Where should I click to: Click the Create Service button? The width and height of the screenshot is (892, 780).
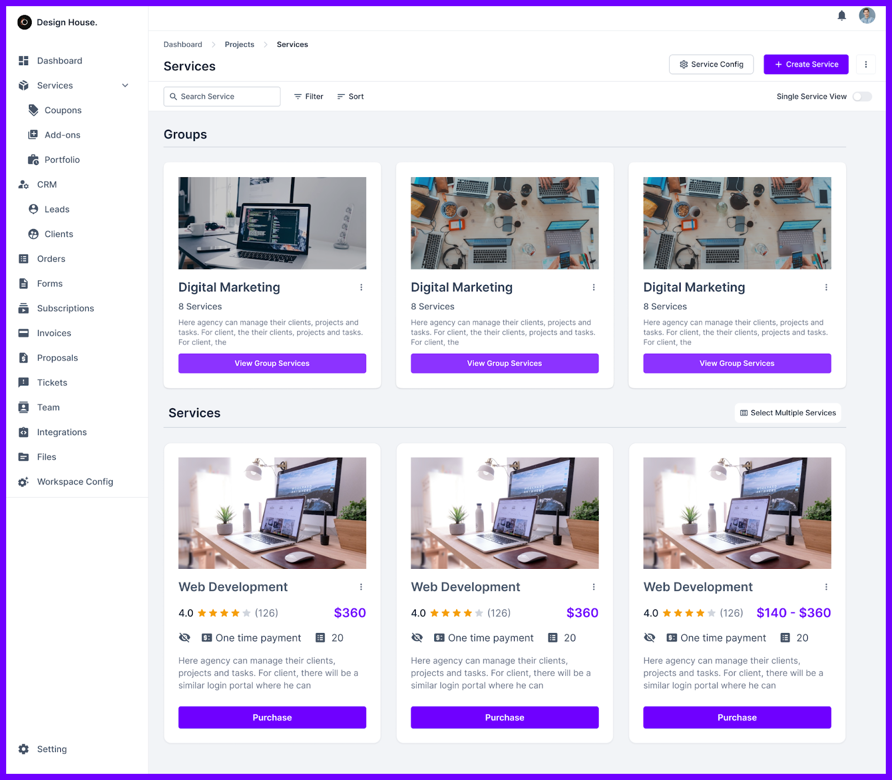[806, 64]
